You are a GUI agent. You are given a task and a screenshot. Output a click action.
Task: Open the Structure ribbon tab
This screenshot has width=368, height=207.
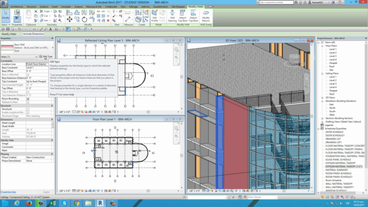coord(31,7)
